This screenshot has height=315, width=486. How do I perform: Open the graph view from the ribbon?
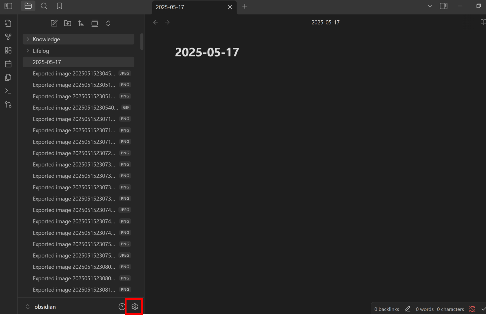[x=8, y=37]
